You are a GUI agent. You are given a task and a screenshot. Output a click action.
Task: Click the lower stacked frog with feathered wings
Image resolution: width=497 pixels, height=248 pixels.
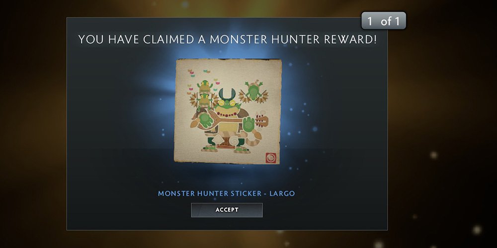(x=204, y=101)
